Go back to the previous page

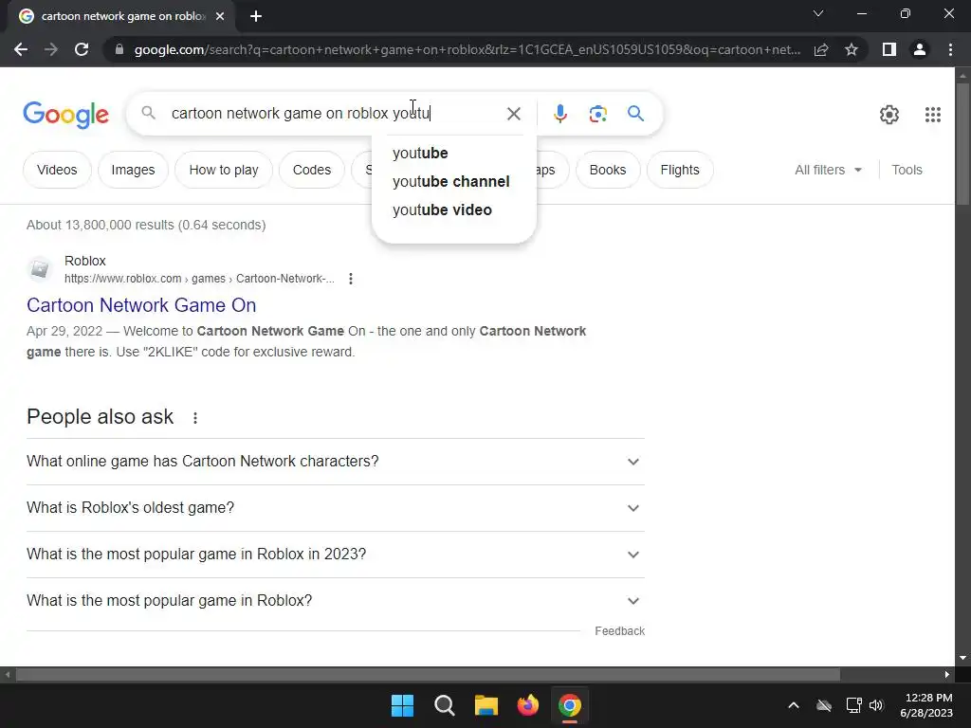[x=21, y=49]
